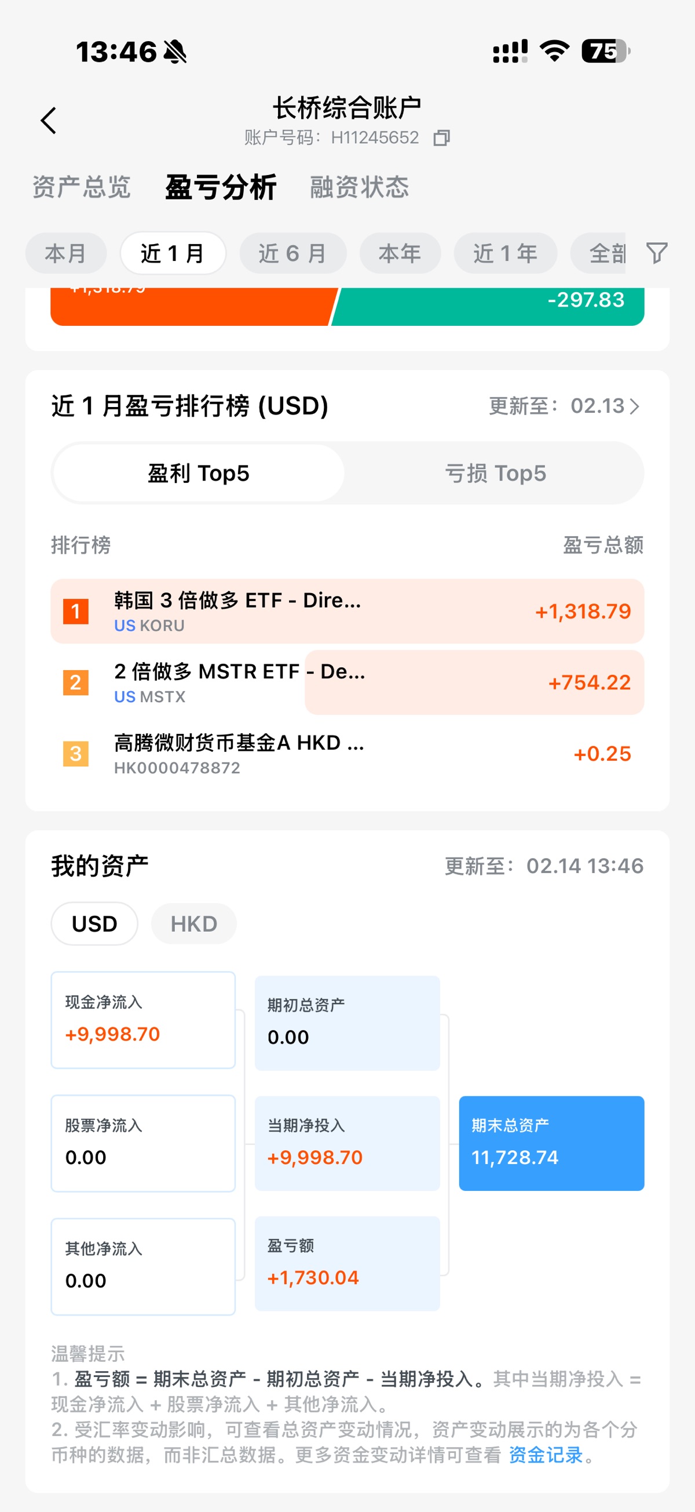This screenshot has width=695, height=1512.
Task: Select the 本年 period button
Action: [400, 253]
